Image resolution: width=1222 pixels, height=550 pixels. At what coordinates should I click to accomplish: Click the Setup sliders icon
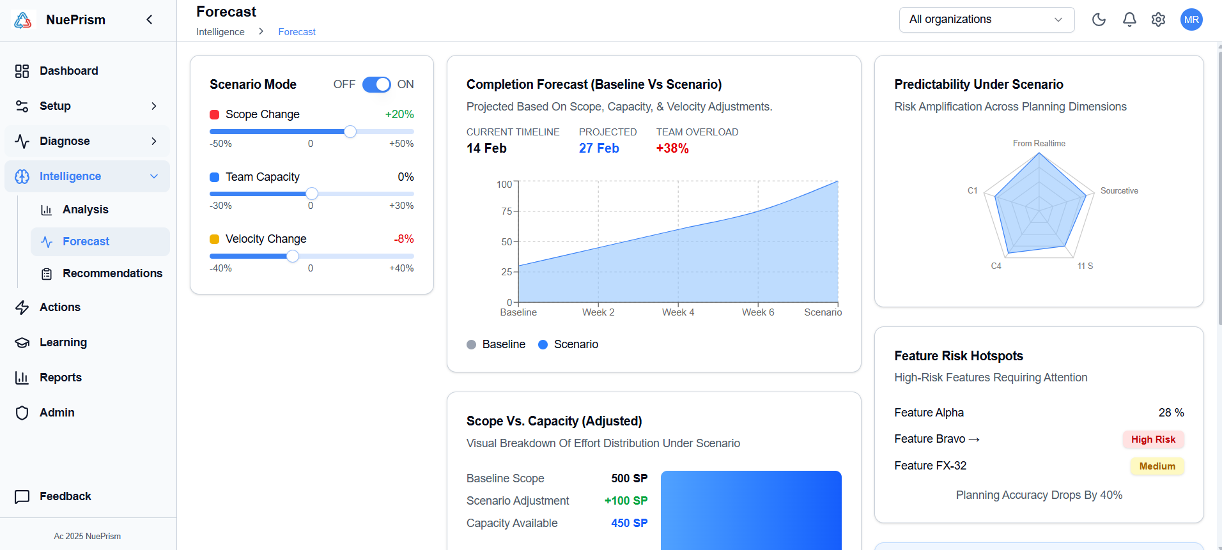22,106
